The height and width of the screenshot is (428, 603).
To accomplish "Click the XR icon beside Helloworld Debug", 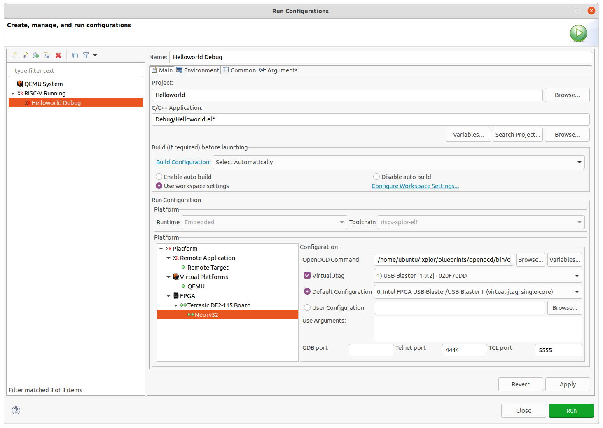I will tap(28, 103).
